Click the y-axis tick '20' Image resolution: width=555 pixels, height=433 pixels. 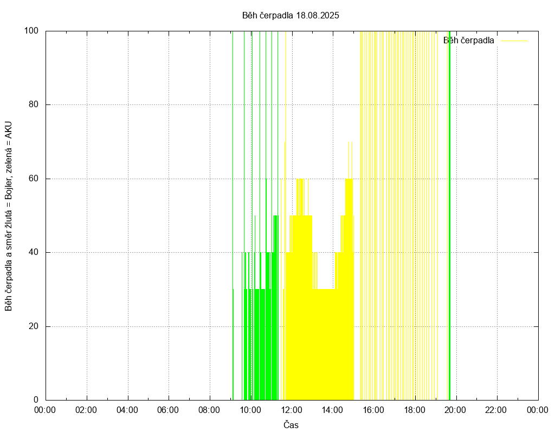34,326
